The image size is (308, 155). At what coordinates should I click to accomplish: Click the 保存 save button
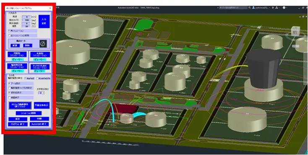[18, 119]
